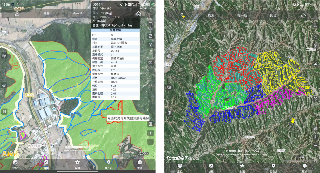
Task: Click the yellow pushpin marker on the right map
Action: (x=293, y=121)
